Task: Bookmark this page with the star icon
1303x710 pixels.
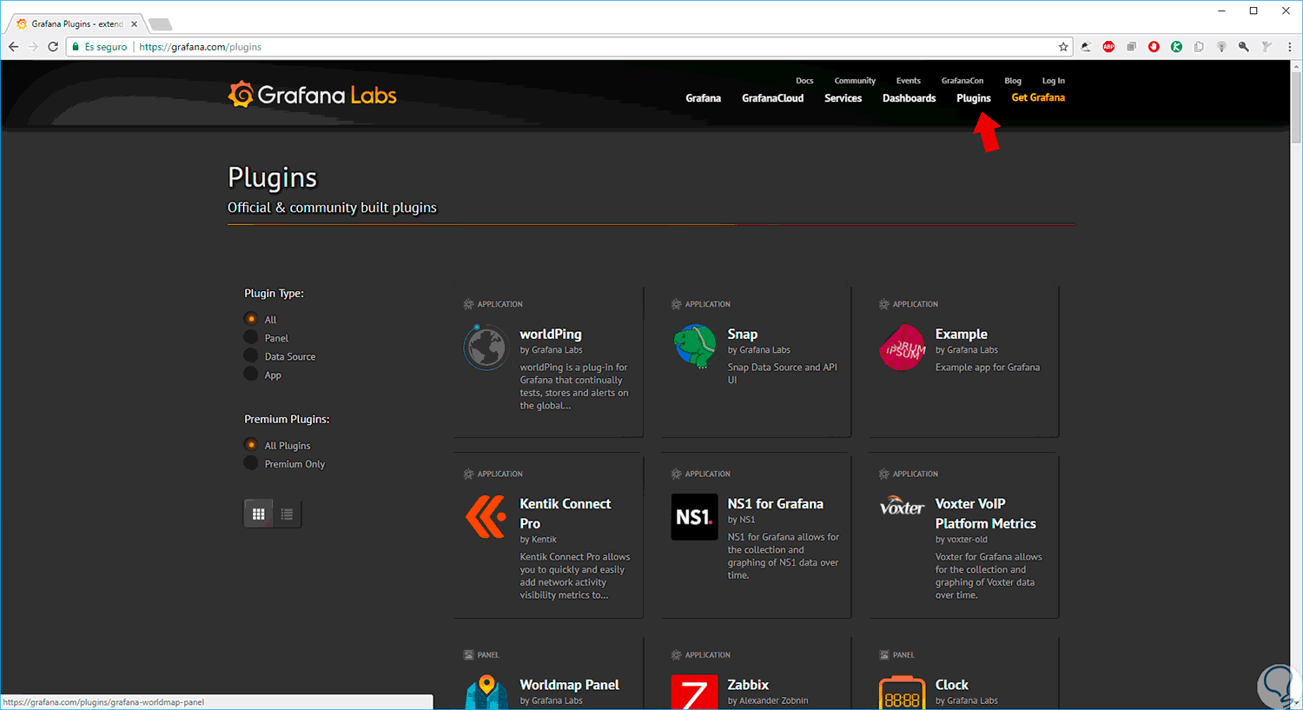Action: (x=1063, y=47)
